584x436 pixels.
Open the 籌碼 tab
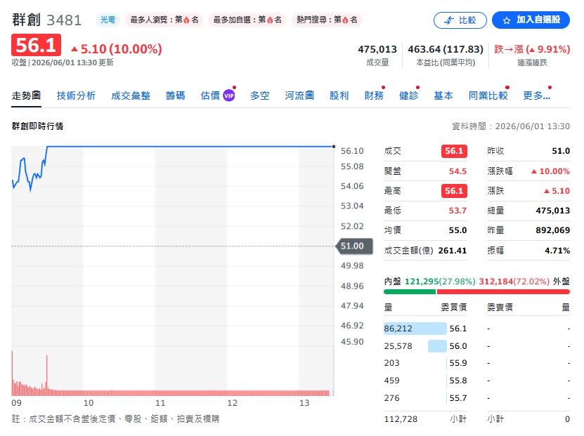(175, 96)
